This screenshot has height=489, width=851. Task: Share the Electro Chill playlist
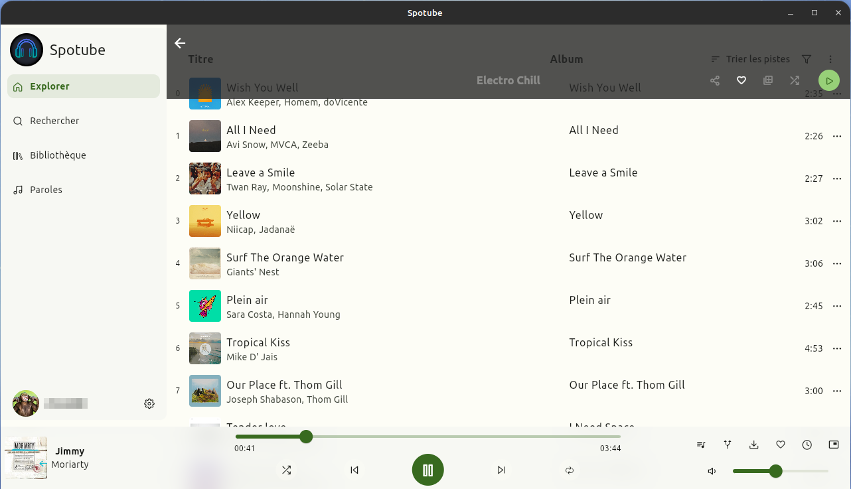pyautogui.click(x=715, y=80)
